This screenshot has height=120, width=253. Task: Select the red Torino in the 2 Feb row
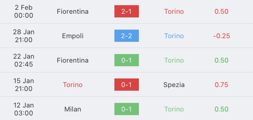pyautogui.click(x=174, y=11)
